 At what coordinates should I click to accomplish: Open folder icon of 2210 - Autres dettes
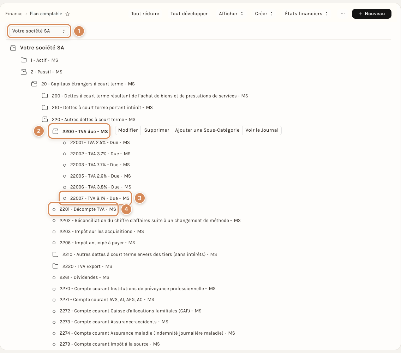(x=55, y=254)
